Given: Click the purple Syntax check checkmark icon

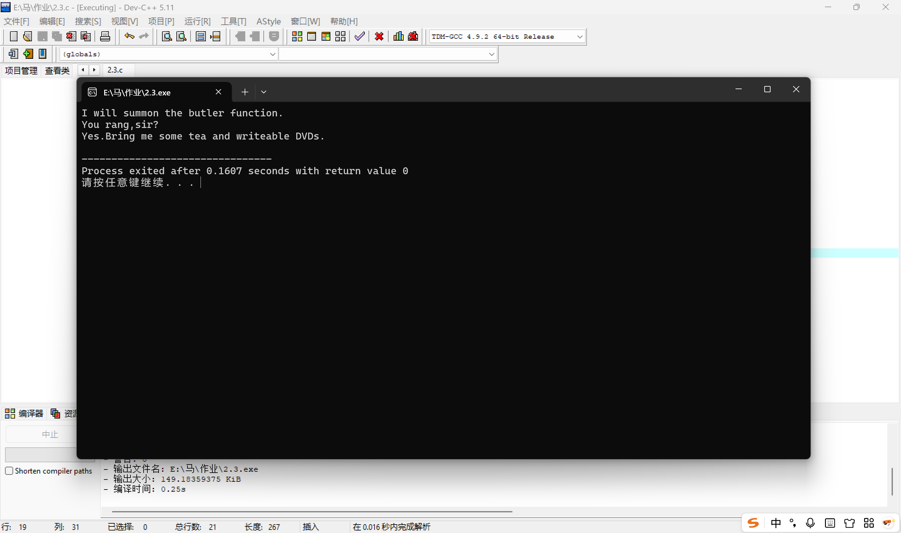Looking at the screenshot, I should coord(359,36).
